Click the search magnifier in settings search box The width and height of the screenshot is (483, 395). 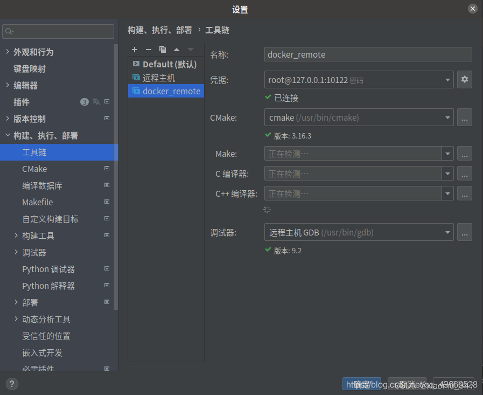point(10,31)
